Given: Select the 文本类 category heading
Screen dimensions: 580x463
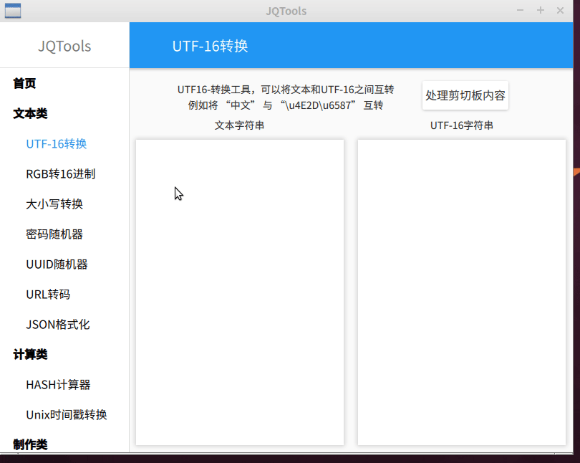Looking at the screenshot, I should (30, 113).
